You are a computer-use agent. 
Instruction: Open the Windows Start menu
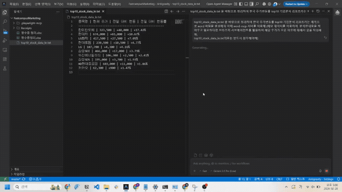click(x=7, y=187)
